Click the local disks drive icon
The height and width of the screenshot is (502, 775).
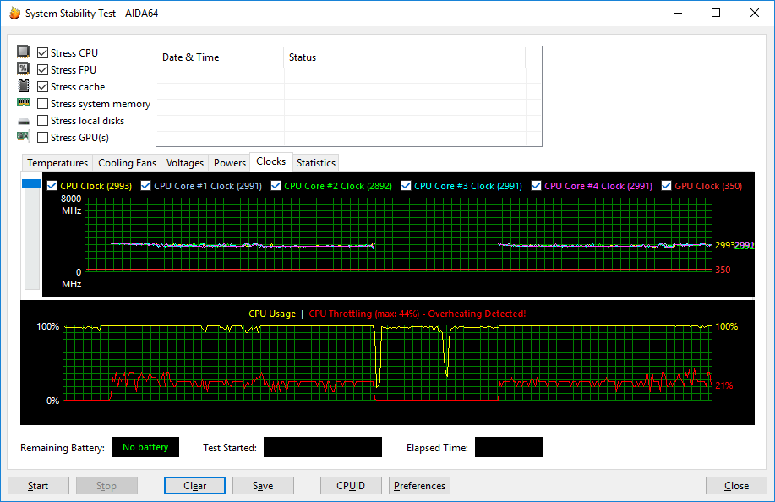click(24, 121)
